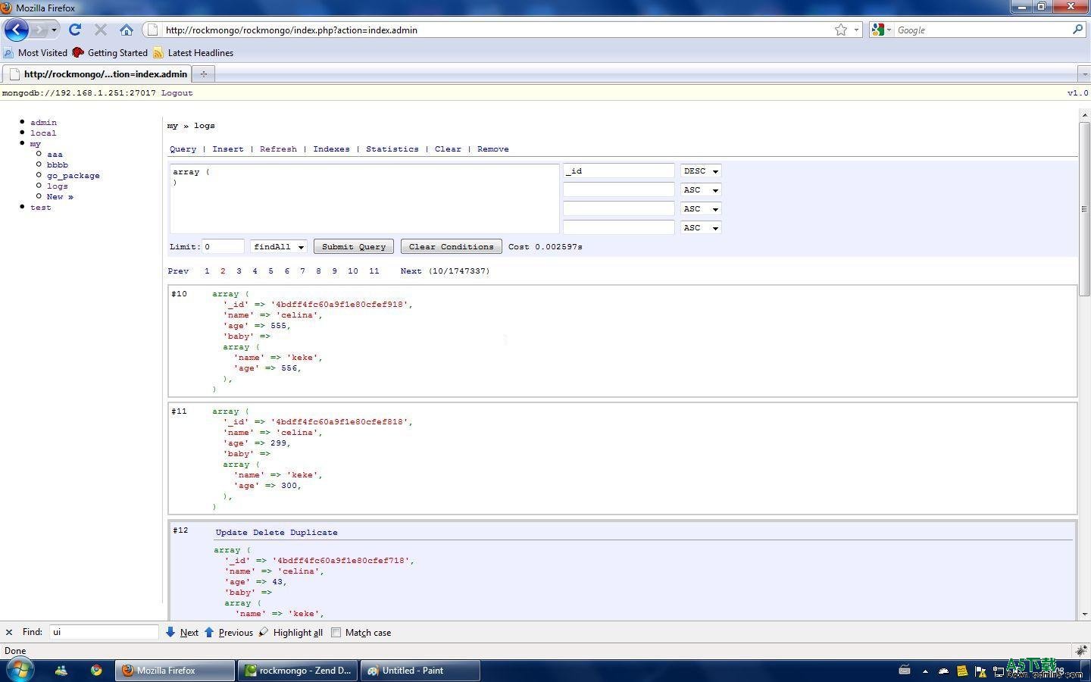
Task: Click Delete on record #12
Action: [268, 533]
